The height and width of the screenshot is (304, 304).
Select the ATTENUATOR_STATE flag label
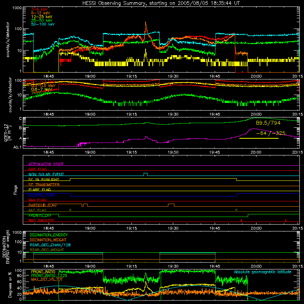pyautogui.click(x=46, y=164)
